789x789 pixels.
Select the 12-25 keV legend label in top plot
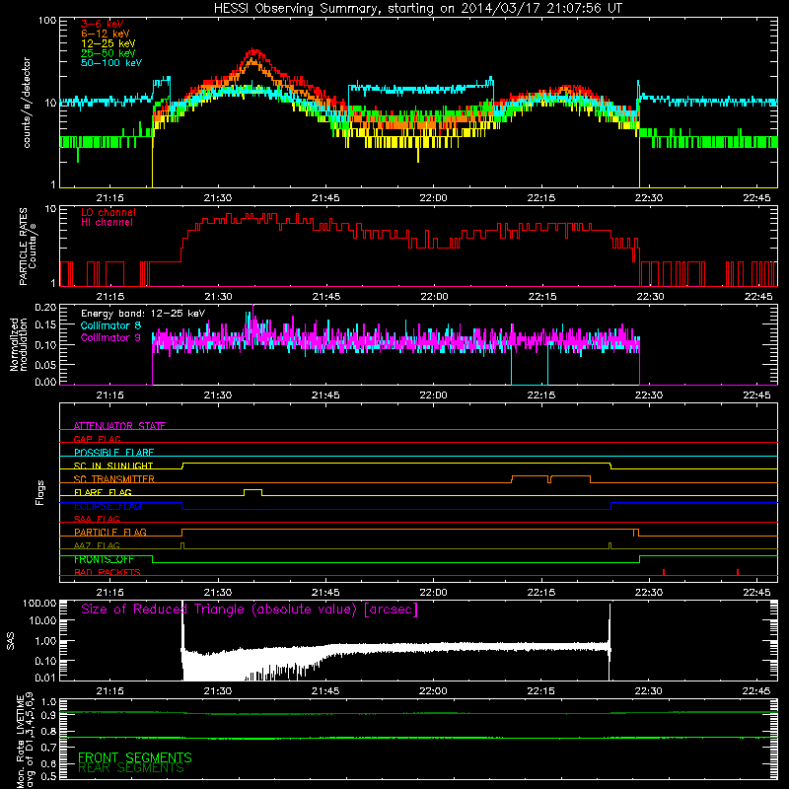point(108,43)
